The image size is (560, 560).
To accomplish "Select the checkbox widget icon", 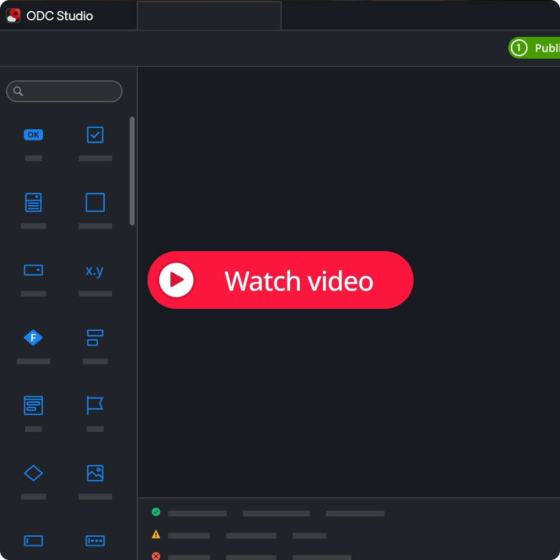I will (x=95, y=135).
